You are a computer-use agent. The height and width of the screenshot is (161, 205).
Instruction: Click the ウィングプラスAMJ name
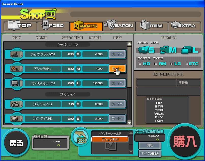tap(43, 54)
